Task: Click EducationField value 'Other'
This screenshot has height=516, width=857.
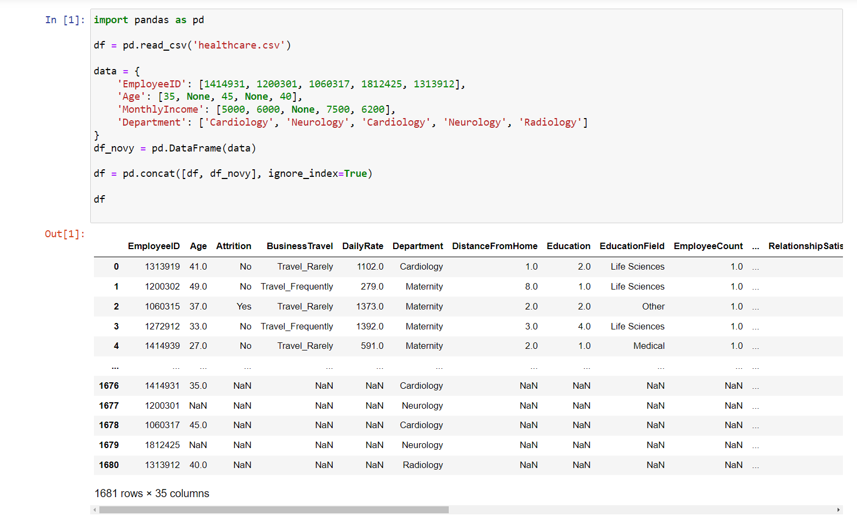Action: click(x=653, y=306)
